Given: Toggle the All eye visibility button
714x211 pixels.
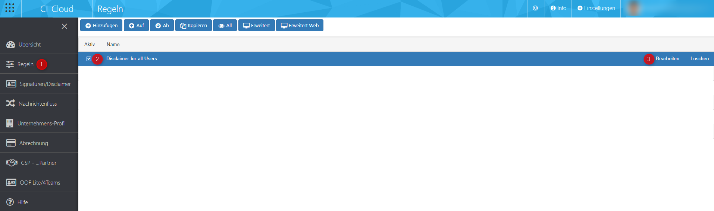Looking at the screenshot, I should click(x=225, y=26).
